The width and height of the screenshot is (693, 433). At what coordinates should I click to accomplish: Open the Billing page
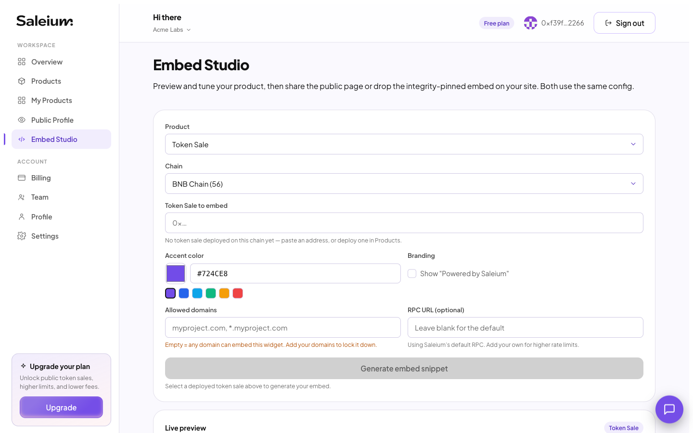61,178
